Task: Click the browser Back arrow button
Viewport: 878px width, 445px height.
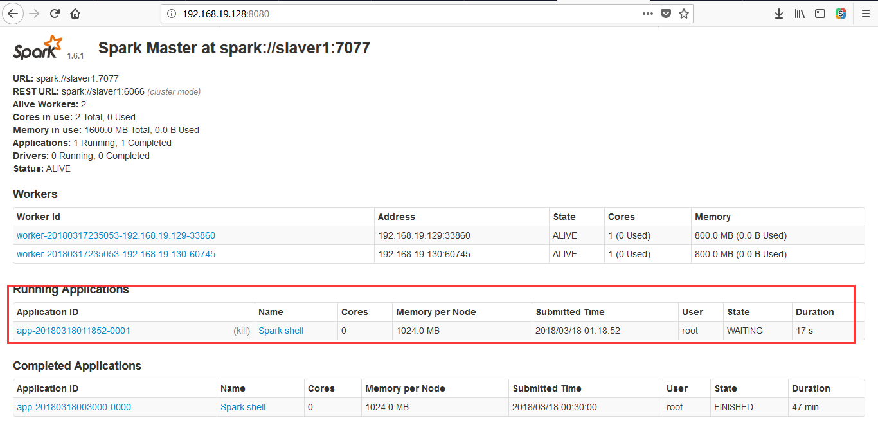Action: tap(13, 14)
